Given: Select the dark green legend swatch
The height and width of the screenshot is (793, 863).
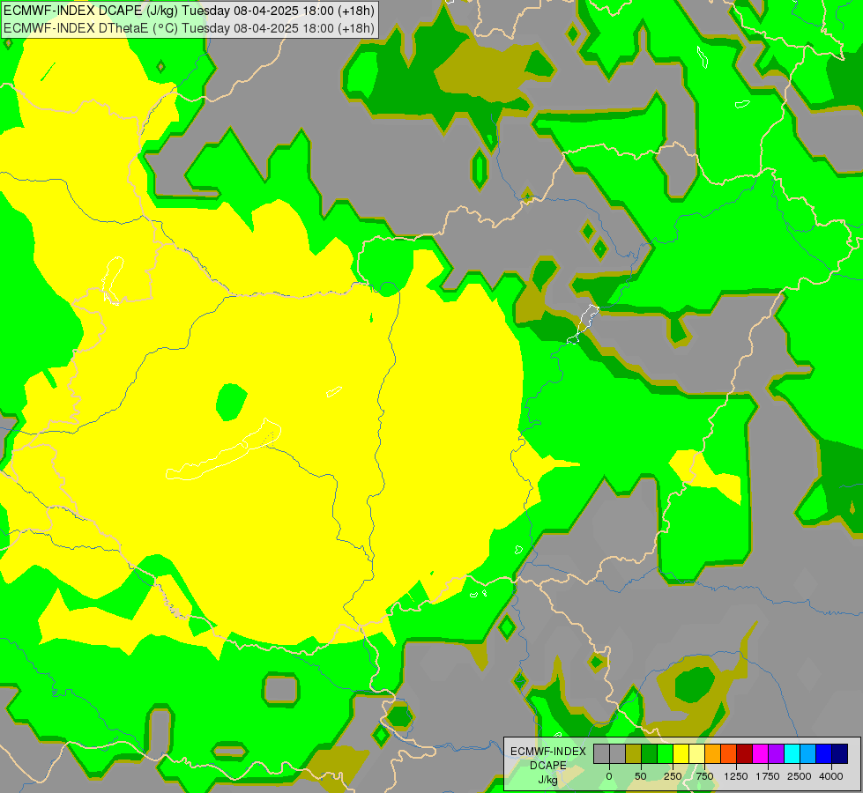Looking at the screenshot, I should click(x=649, y=754).
